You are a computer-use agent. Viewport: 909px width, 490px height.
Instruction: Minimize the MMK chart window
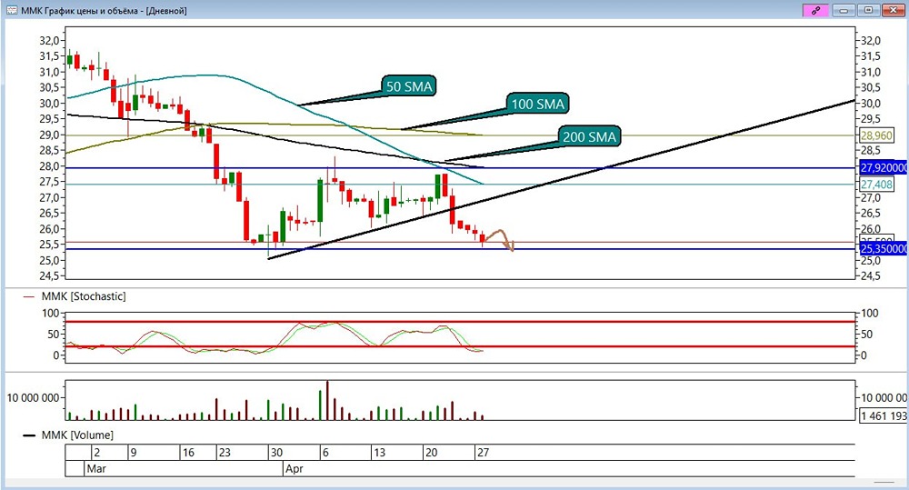844,10
